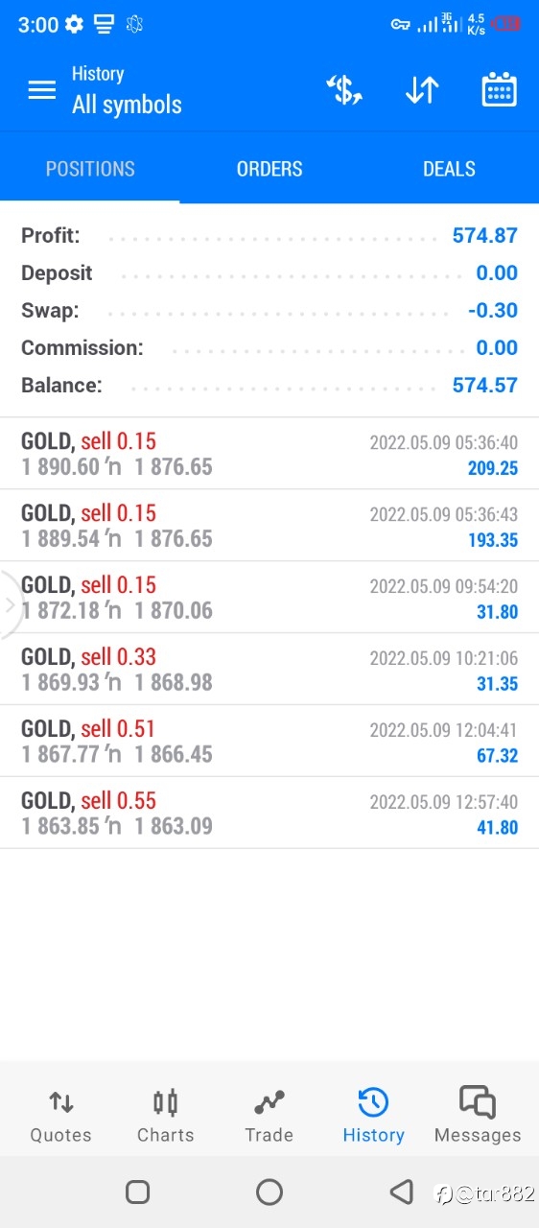This screenshot has height=1228, width=539.
Task: Tap the Android home circle button
Action: tap(269, 1192)
